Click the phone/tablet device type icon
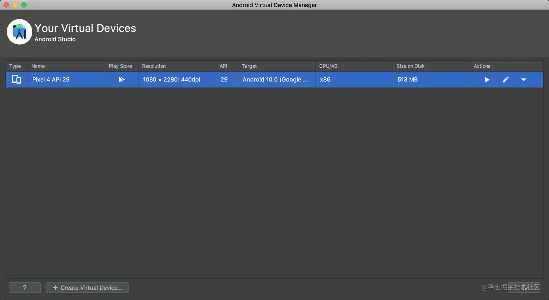Viewport: 549px width, 300px height. pyautogui.click(x=16, y=79)
